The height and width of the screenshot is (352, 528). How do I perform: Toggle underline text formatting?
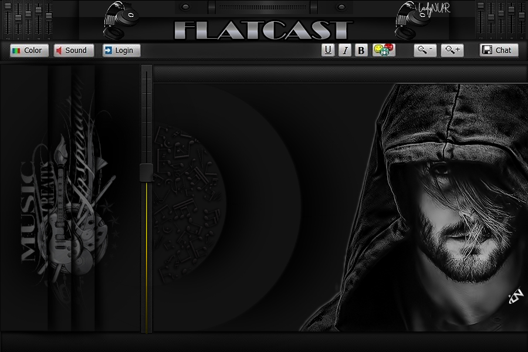pos(328,50)
